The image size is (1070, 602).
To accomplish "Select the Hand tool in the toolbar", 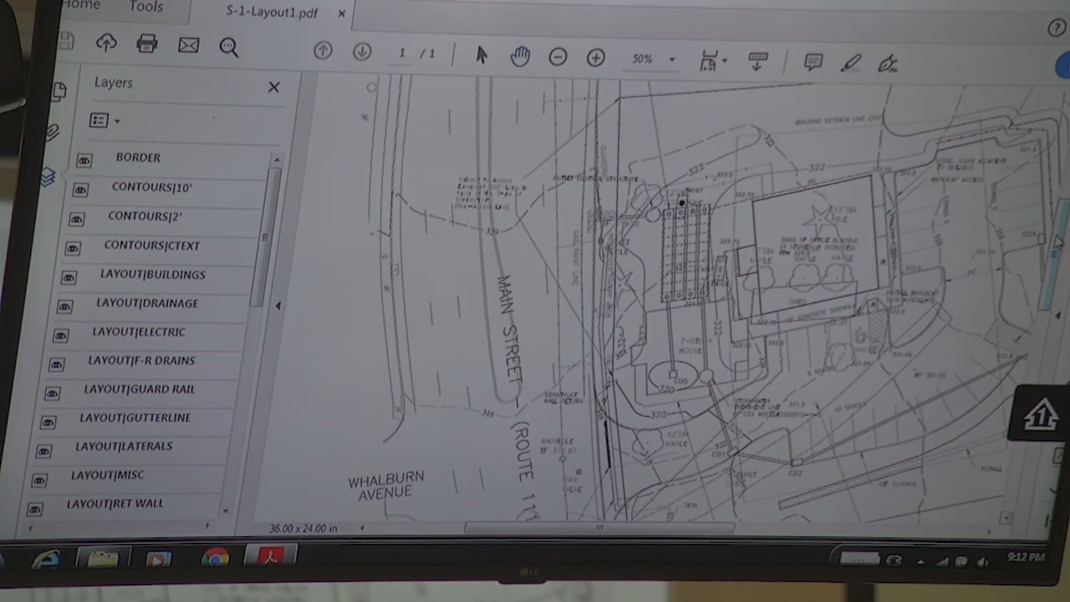I will [x=520, y=56].
